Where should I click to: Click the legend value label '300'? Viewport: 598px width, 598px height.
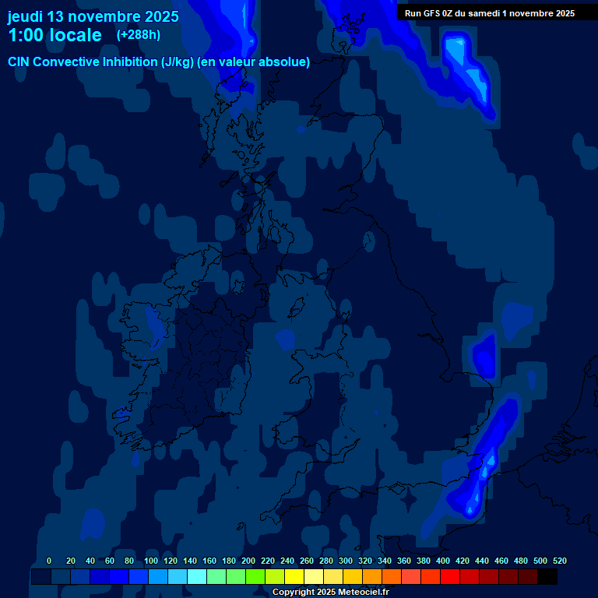pos(346,561)
